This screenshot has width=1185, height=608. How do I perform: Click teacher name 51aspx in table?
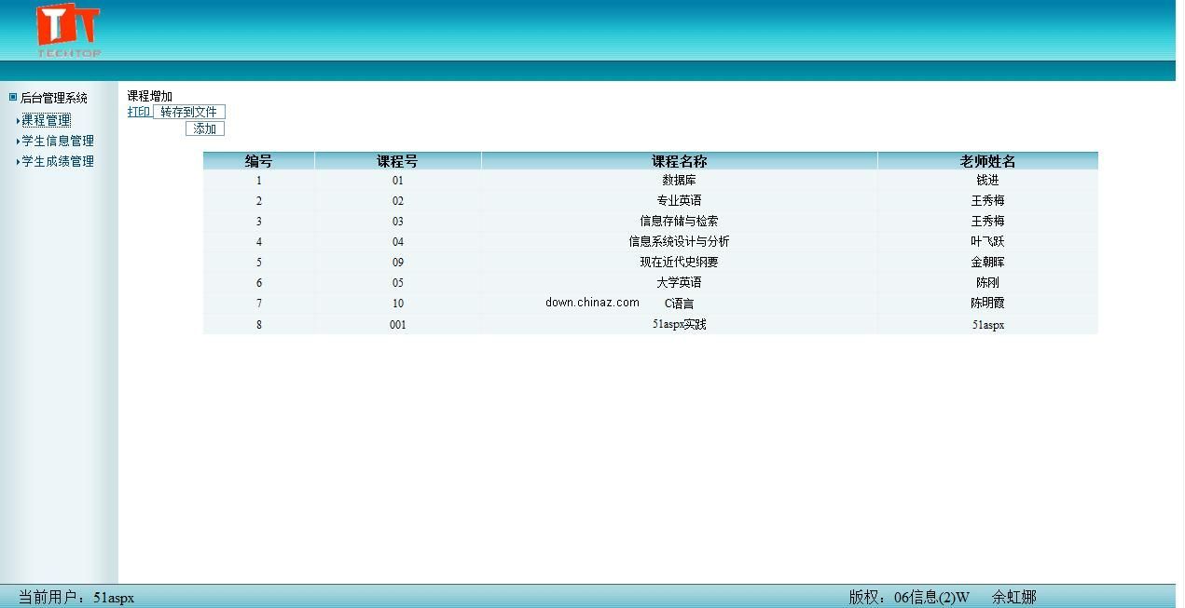pos(988,325)
